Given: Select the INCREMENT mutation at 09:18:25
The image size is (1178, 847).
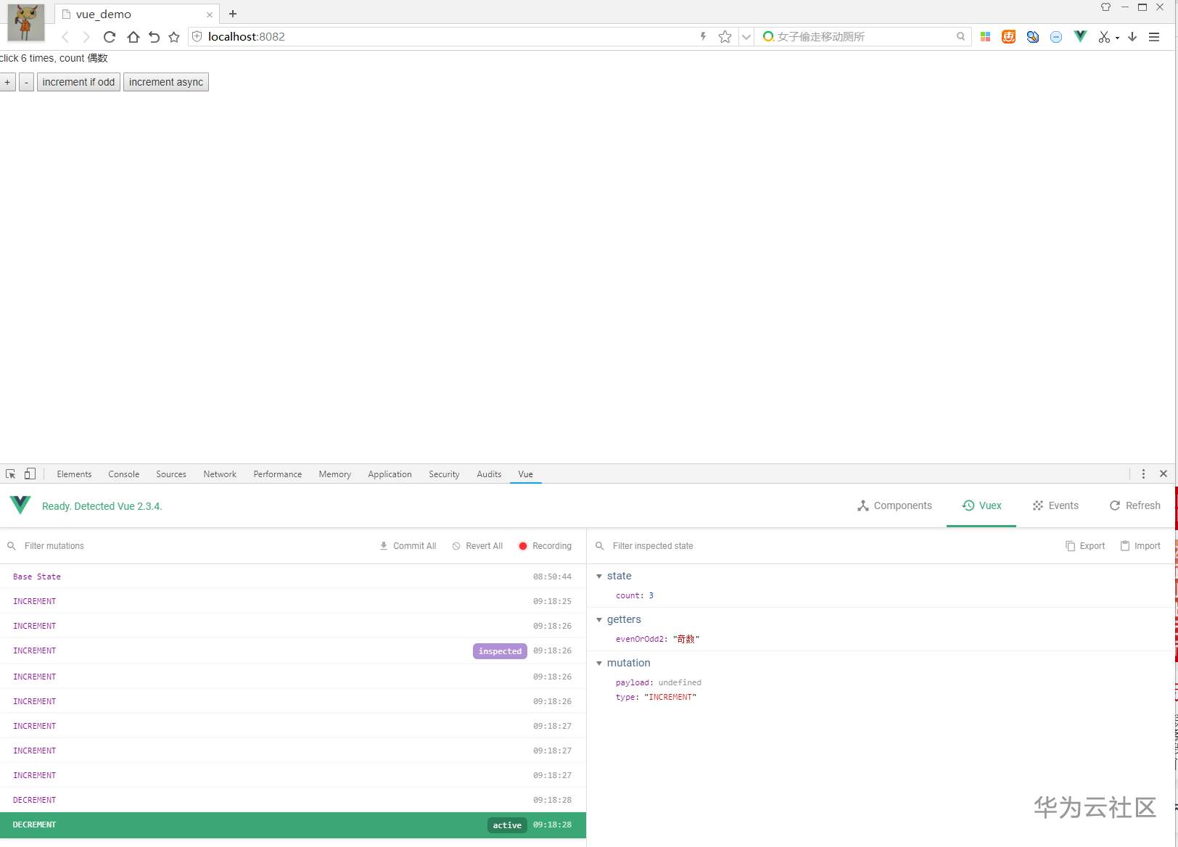Looking at the screenshot, I should (x=293, y=601).
